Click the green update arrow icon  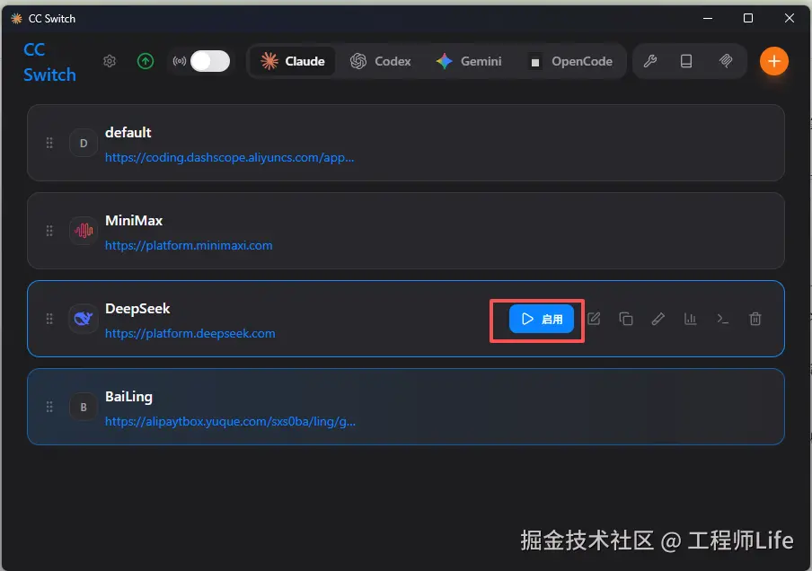tap(146, 61)
